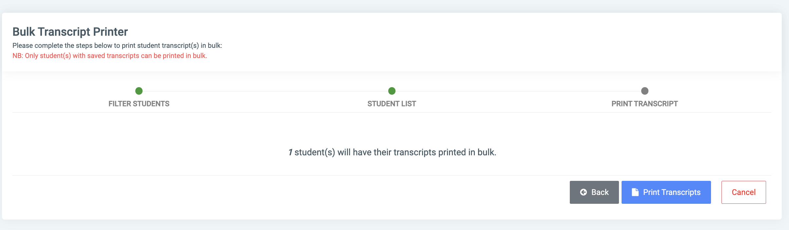789x230 pixels.
Task: Open the Print Transcript step
Action: 645,104
